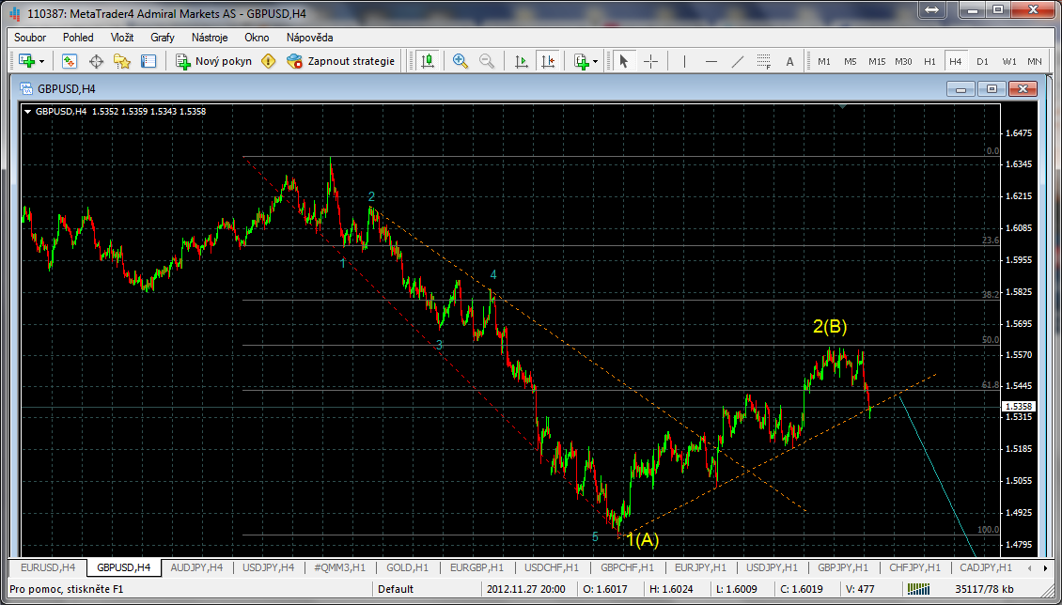Switch to EURGBP,H1 chart tab

[x=476, y=567]
